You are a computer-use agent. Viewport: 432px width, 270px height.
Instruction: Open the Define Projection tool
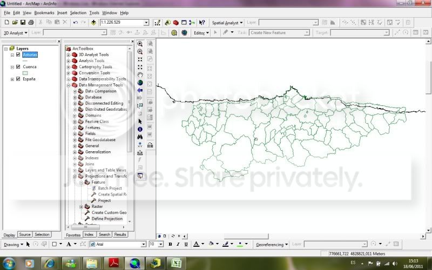click(106, 219)
